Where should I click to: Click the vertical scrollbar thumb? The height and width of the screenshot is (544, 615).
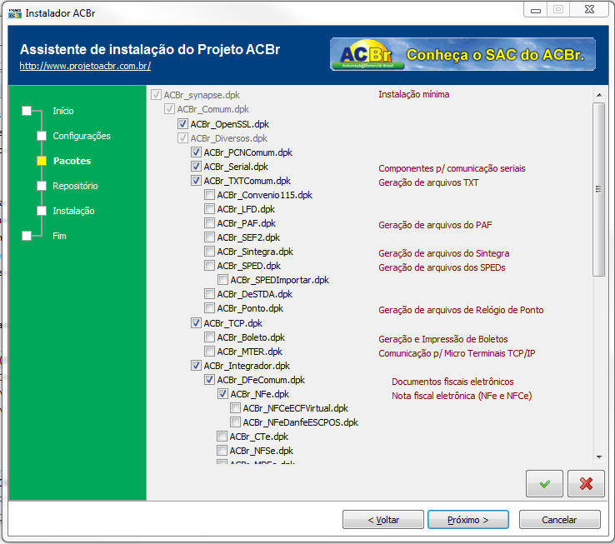point(599,189)
